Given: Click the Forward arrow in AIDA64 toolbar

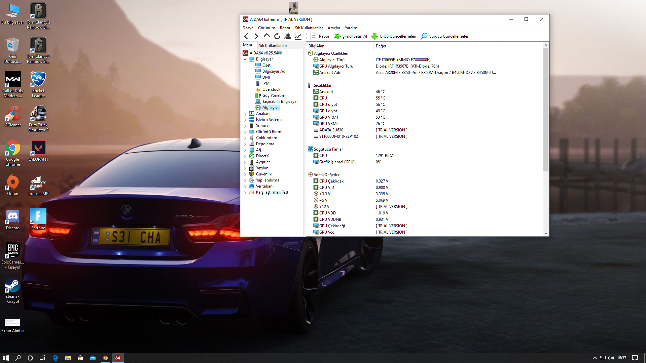Looking at the screenshot, I should [x=256, y=36].
